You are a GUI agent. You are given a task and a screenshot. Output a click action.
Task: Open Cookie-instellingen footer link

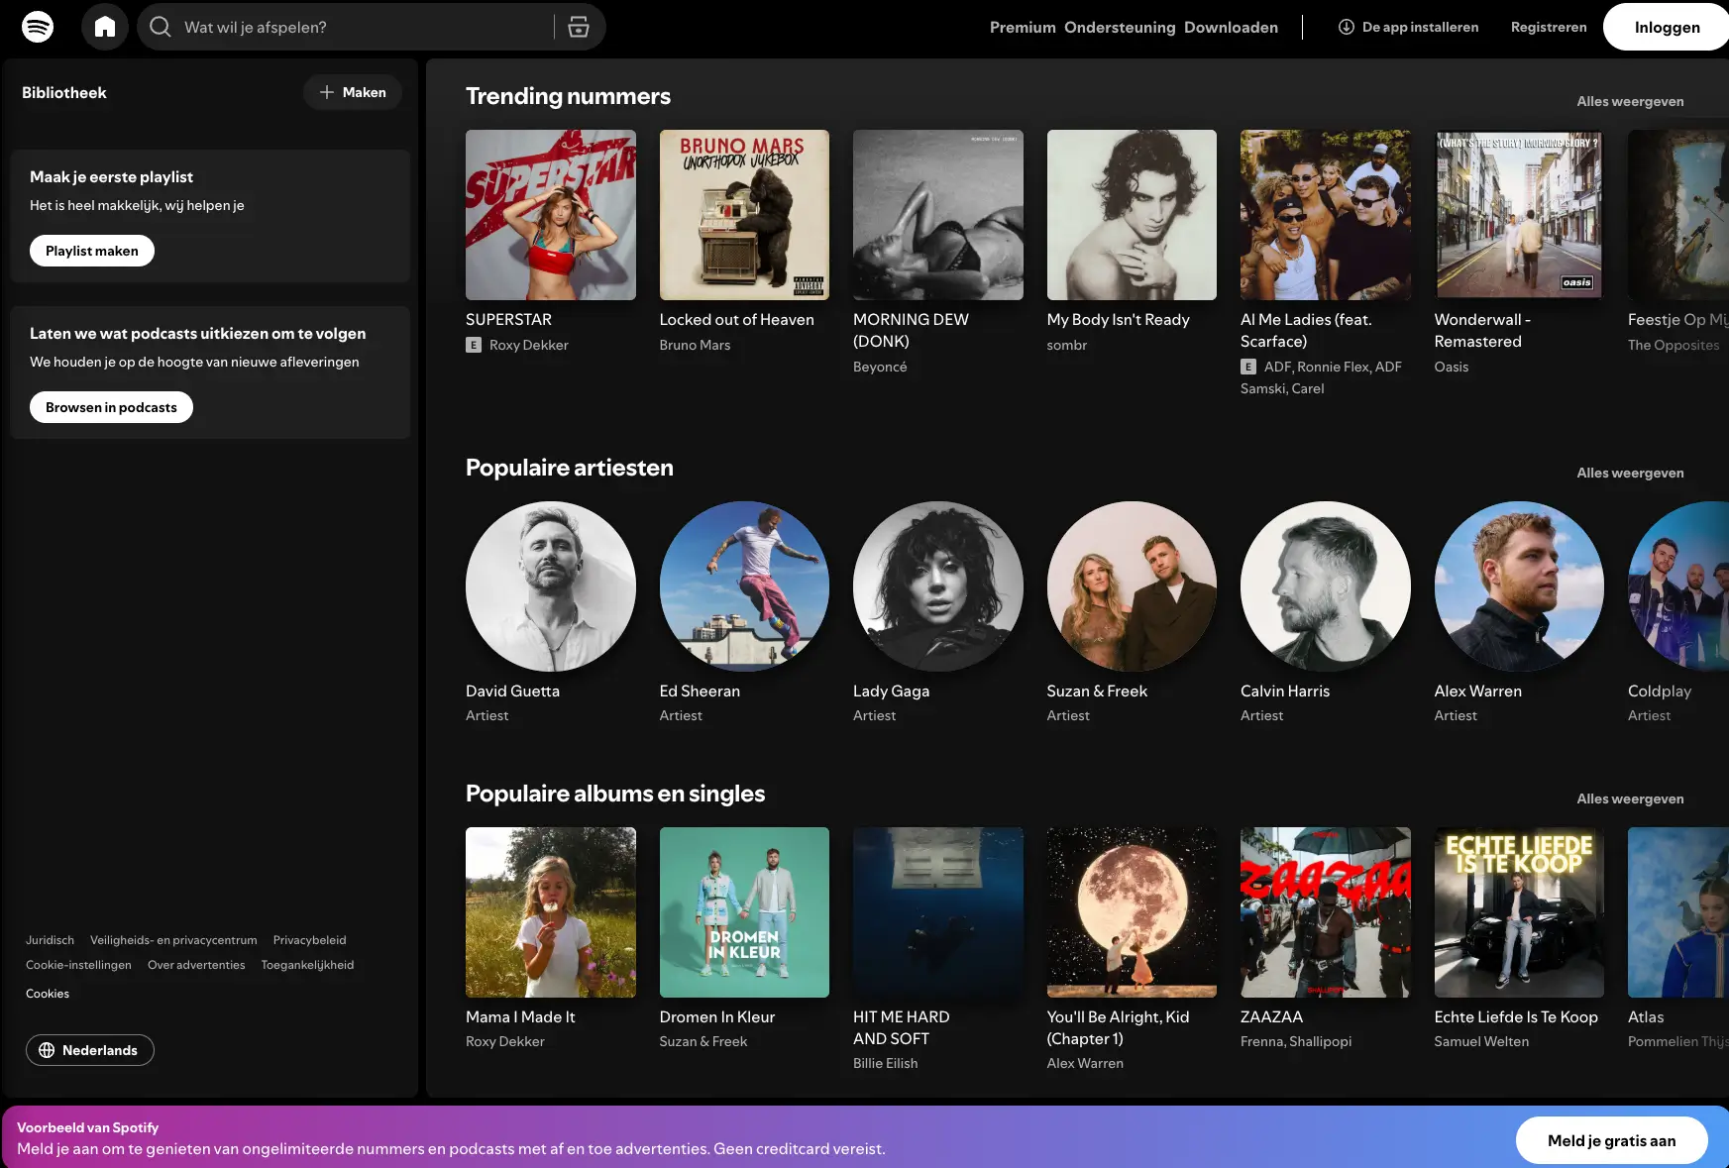[78, 965]
